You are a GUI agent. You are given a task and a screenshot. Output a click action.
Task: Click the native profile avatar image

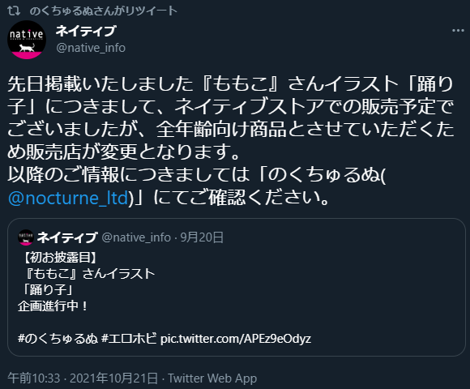(27, 40)
